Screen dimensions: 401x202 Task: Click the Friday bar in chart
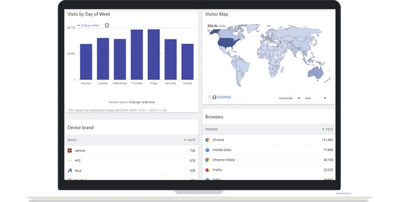pyautogui.click(x=153, y=54)
